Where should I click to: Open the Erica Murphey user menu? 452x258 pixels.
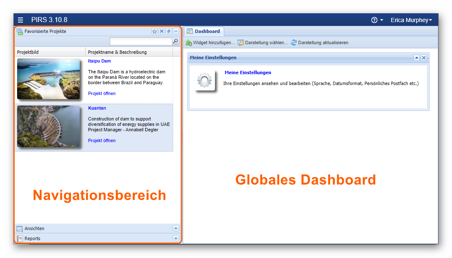point(411,20)
